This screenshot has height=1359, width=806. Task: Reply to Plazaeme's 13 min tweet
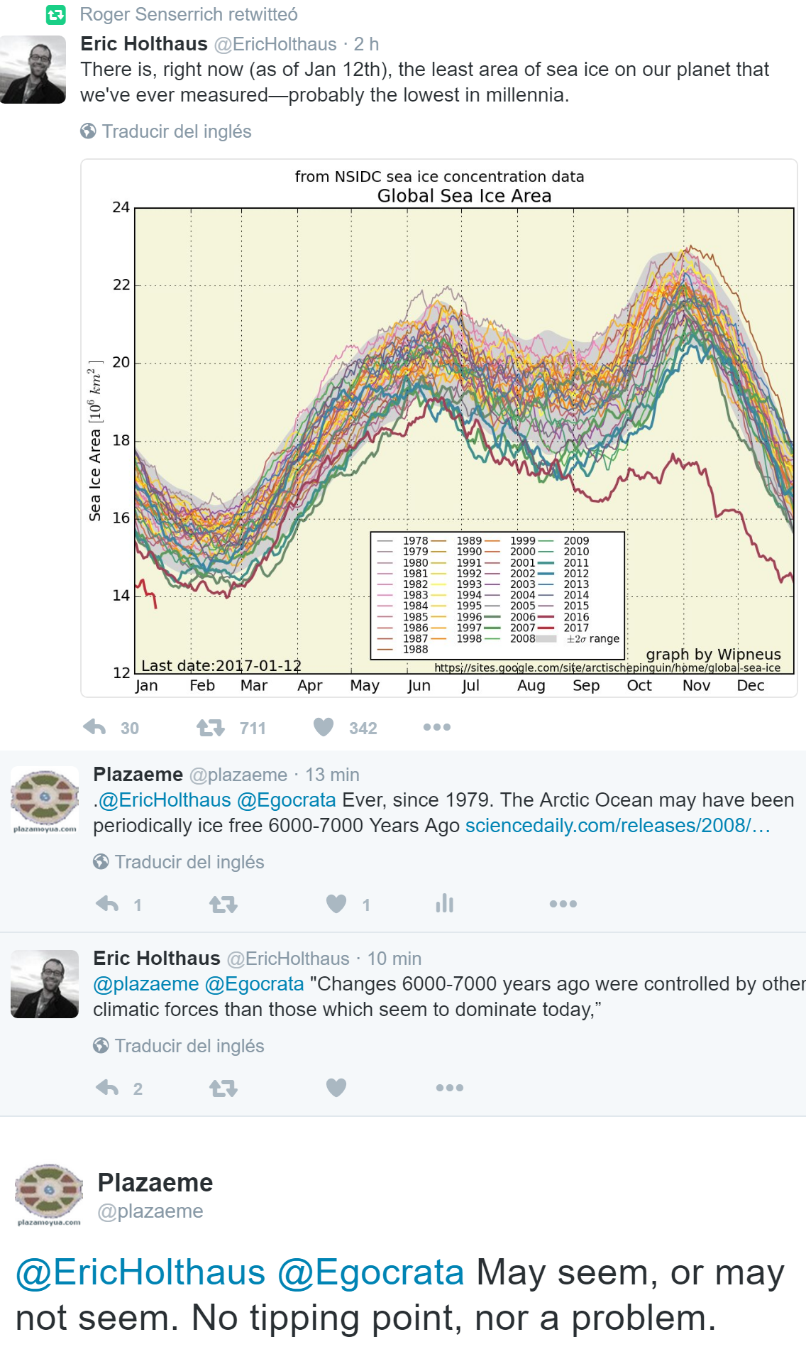[x=108, y=904]
